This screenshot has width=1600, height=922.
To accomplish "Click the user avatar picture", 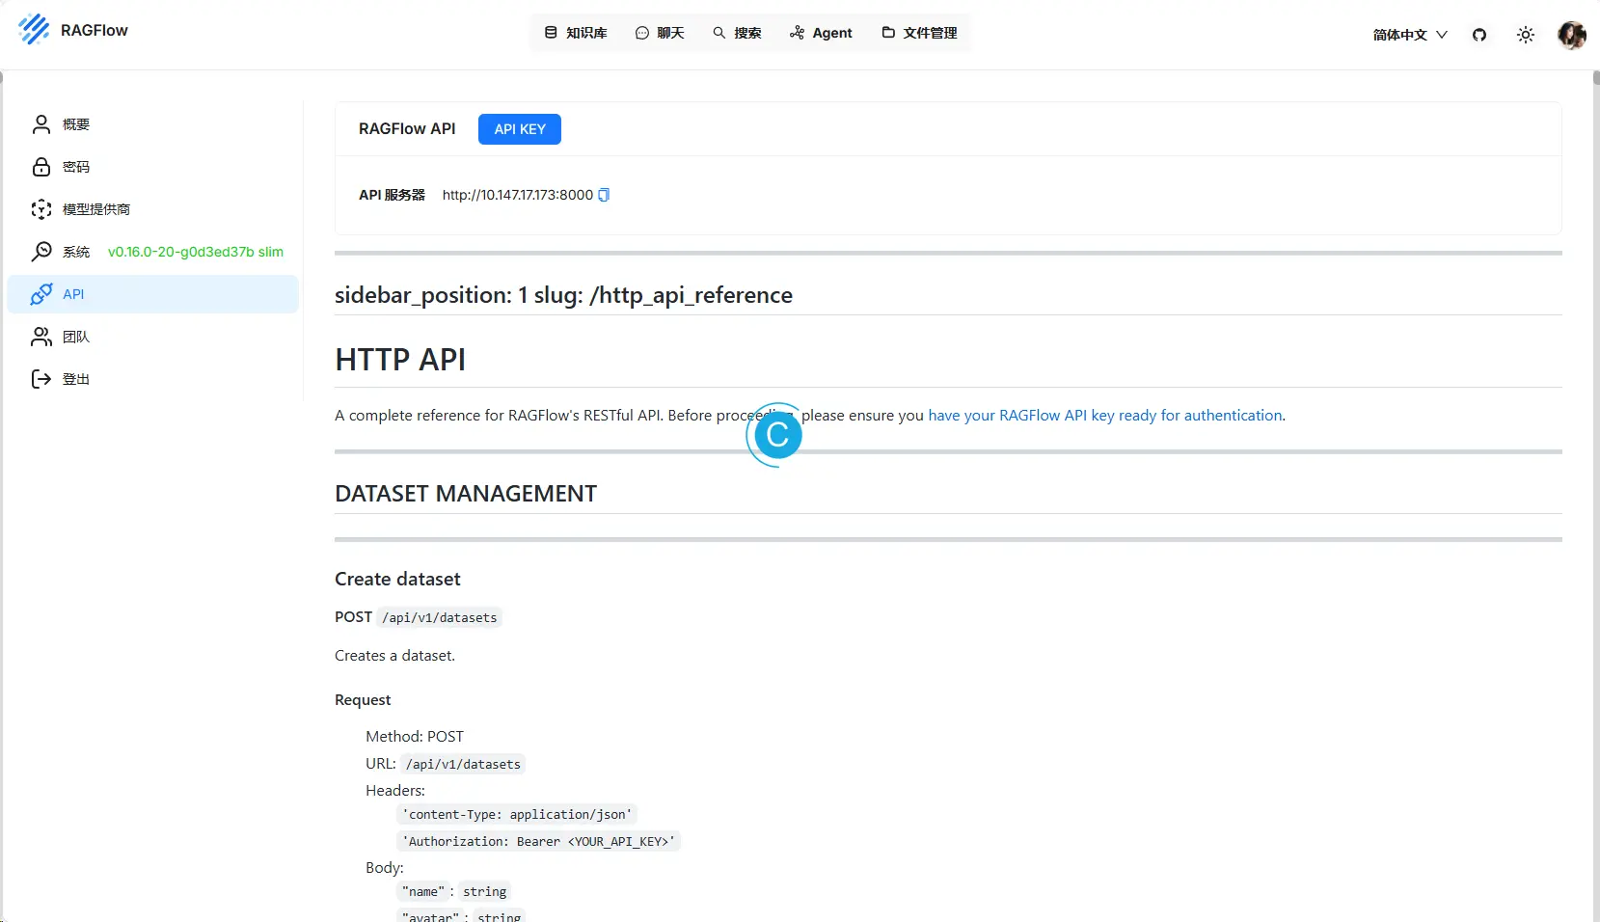I will pos(1572,35).
